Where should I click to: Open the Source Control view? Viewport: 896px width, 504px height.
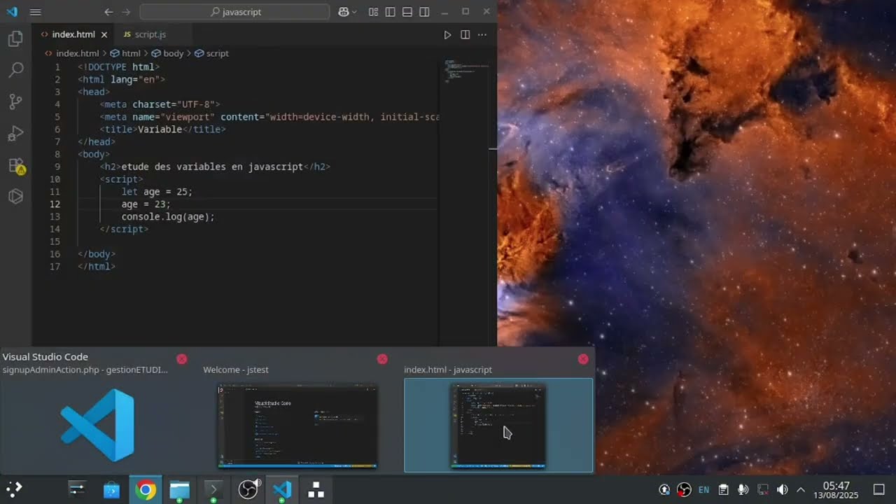(x=15, y=102)
